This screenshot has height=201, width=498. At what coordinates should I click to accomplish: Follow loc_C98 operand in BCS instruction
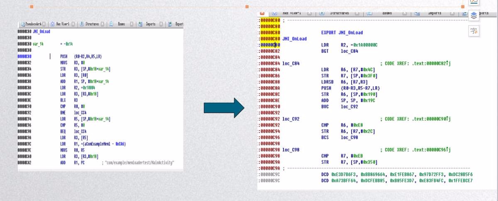[349, 137]
